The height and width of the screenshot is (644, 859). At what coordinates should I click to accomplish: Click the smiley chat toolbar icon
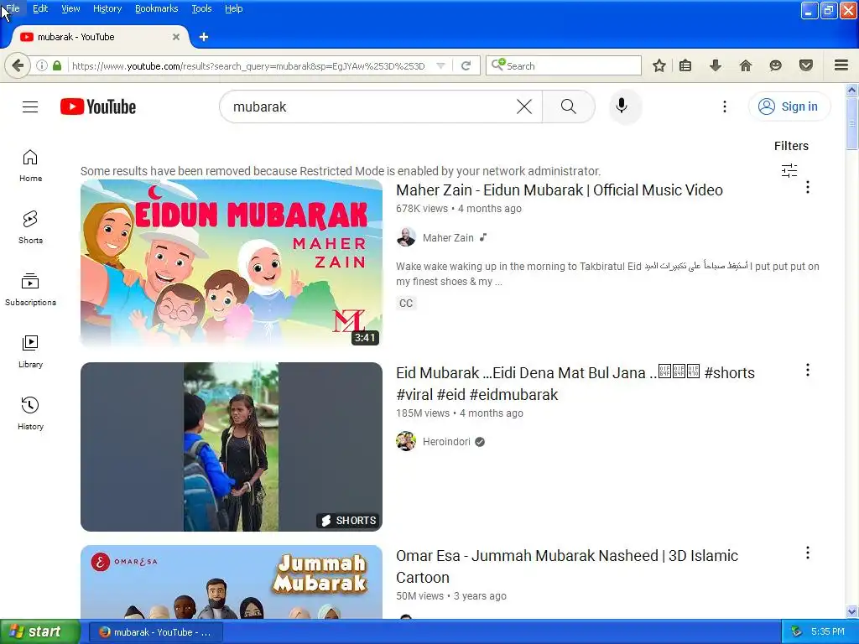tap(775, 65)
